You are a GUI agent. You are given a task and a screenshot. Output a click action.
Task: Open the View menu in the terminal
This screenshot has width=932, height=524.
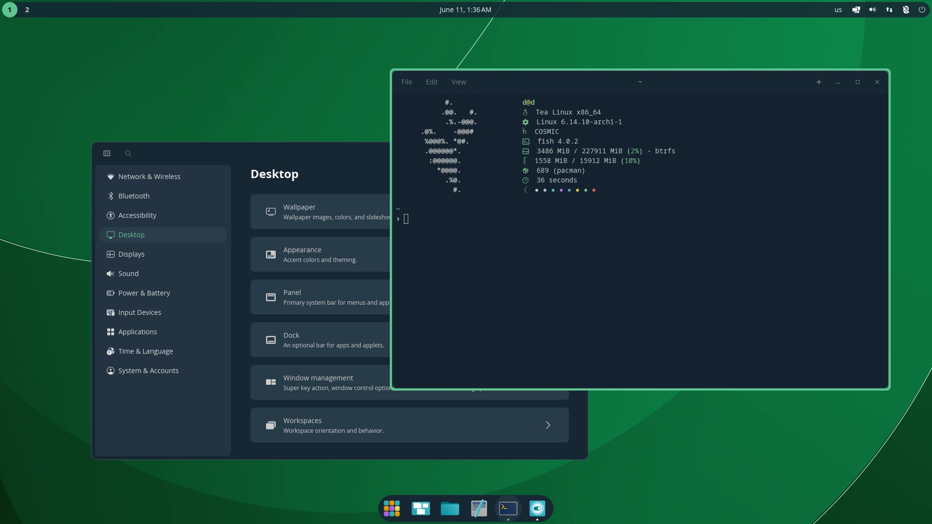[459, 82]
